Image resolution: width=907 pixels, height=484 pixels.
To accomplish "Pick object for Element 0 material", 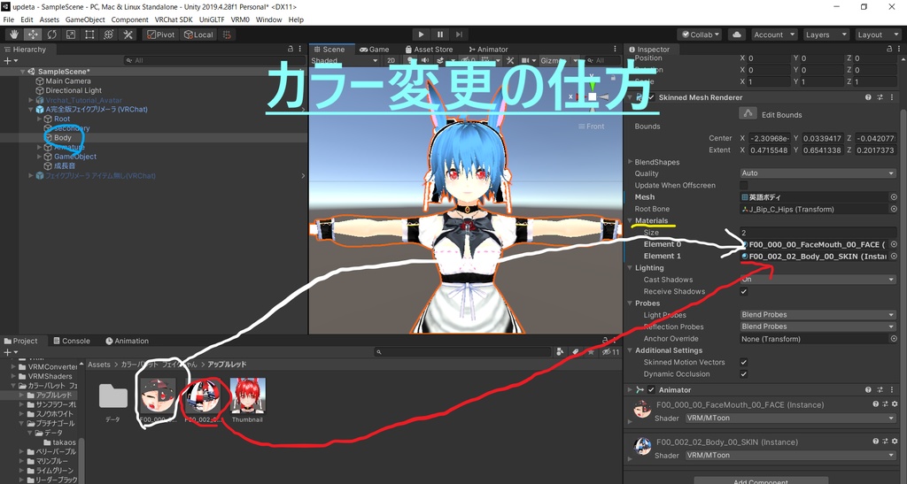I will click(x=894, y=244).
